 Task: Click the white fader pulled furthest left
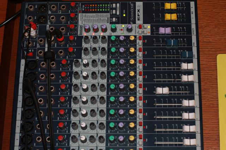click(162, 90)
